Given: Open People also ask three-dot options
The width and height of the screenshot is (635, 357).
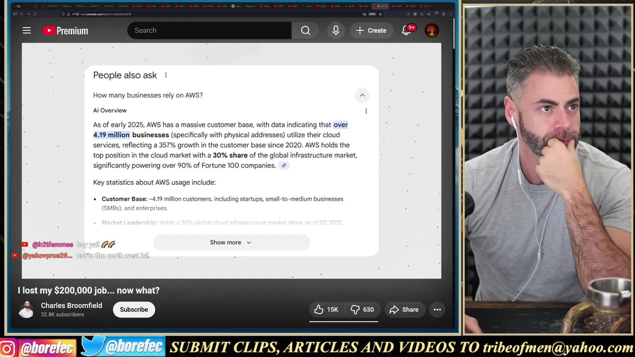Looking at the screenshot, I should click(166, 75).
